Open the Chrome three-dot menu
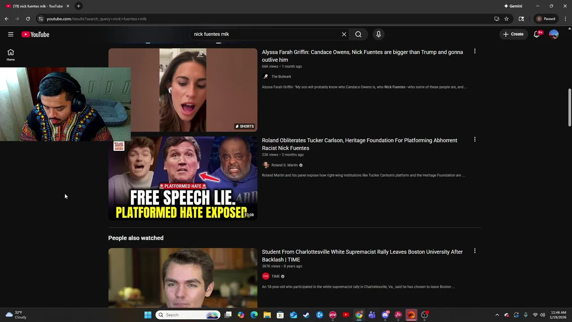 [x=565, y=19]
